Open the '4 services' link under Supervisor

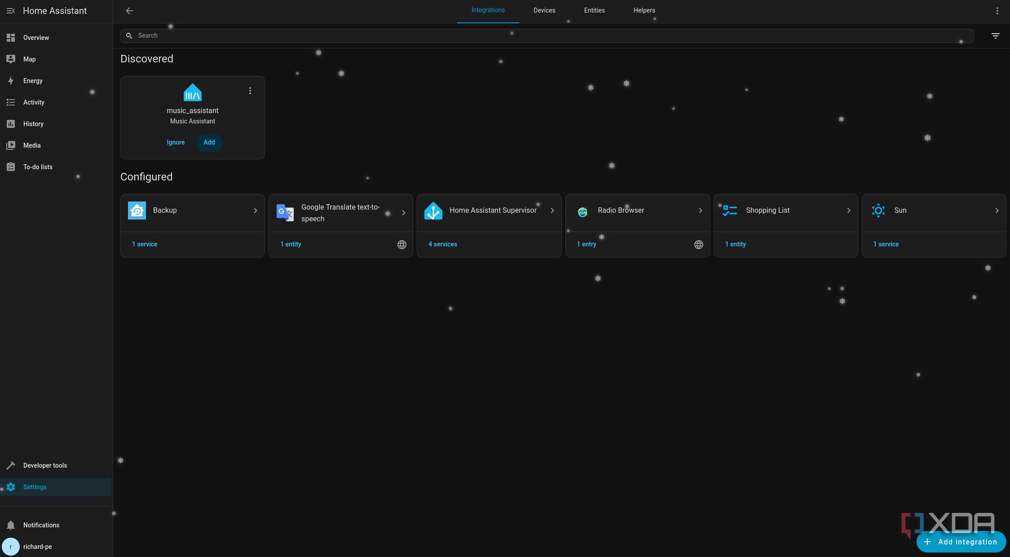tap(443, 244)
